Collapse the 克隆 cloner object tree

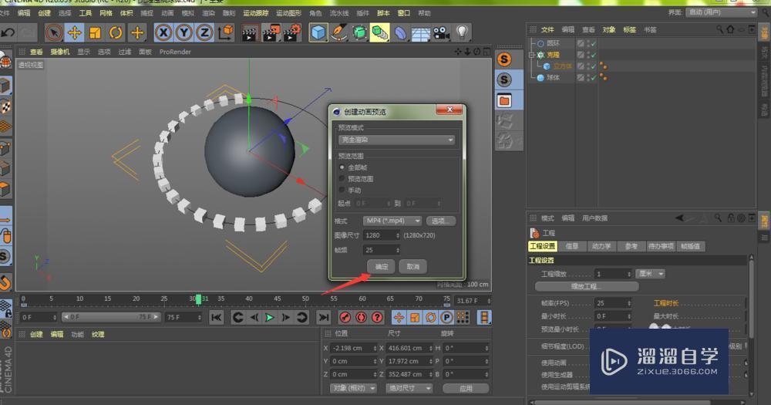[531, 55]
